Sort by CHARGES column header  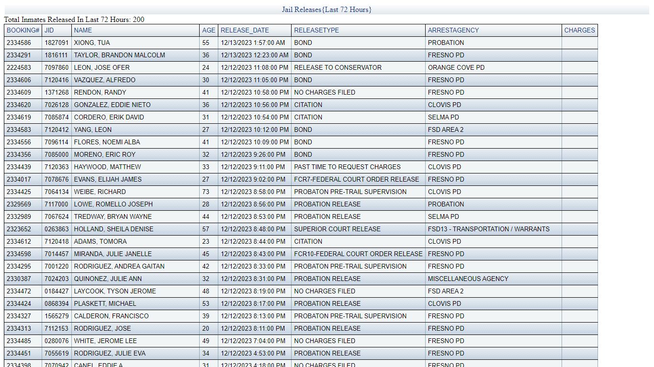pyautogui.click(x=579, y=30)
